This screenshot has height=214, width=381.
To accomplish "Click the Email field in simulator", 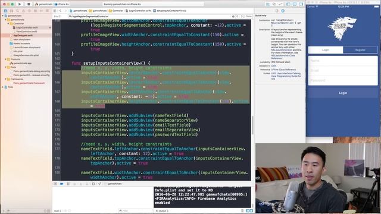I will [343, 71].
